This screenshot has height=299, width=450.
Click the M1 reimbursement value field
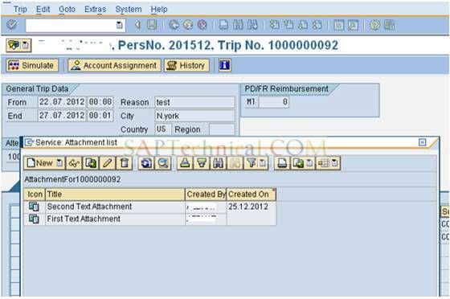pos(274,102)
